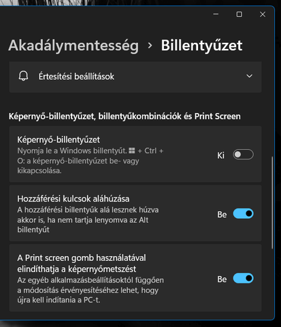The width and height of the screenshot is (281, 327).
Task: Click the vertical scrollbar thumb
Action: pos(272,203)
